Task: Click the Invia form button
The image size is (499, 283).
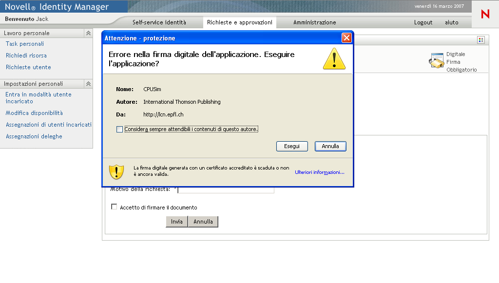Action: tap(176, 222)
